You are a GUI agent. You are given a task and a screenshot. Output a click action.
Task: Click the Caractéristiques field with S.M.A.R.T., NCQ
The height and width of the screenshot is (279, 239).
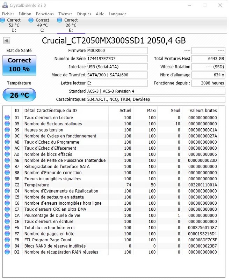(x=156, y=99)
